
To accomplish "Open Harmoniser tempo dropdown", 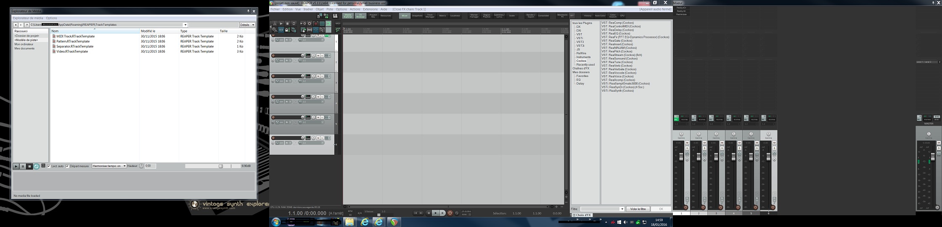I will click(x=109, y=166).
